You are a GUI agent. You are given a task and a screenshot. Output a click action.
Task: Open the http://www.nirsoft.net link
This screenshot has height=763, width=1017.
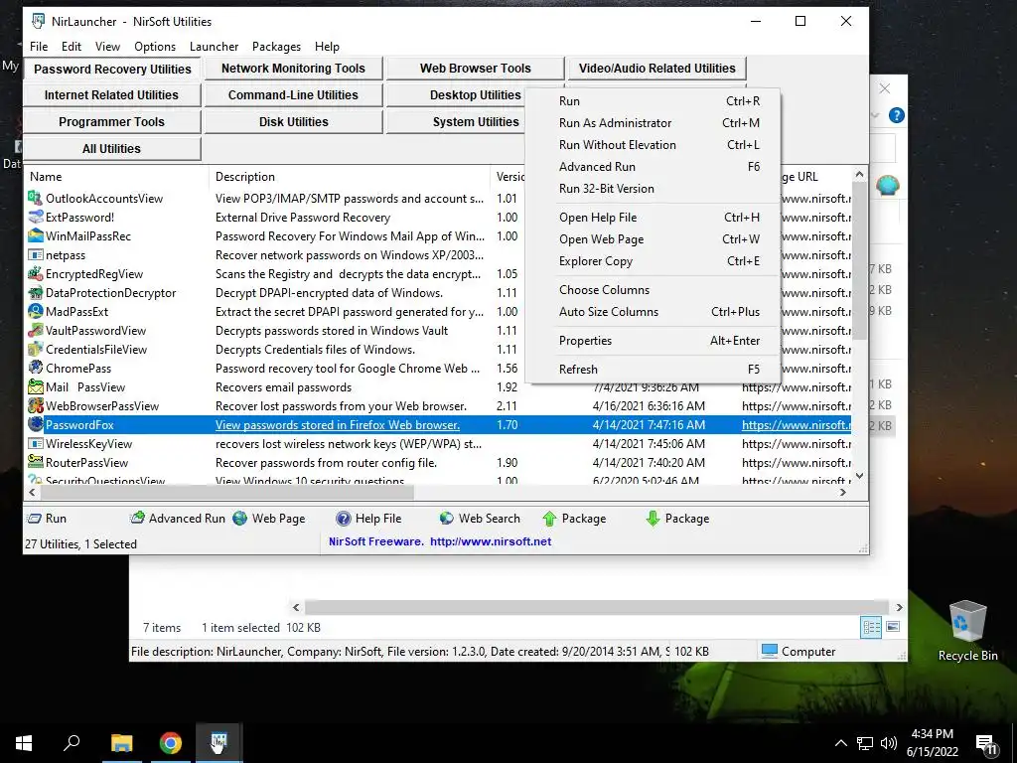pyautogui.click(x=491, y=541)
